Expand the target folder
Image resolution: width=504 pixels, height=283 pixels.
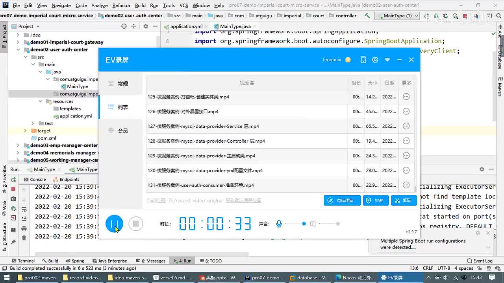[25, 130]
